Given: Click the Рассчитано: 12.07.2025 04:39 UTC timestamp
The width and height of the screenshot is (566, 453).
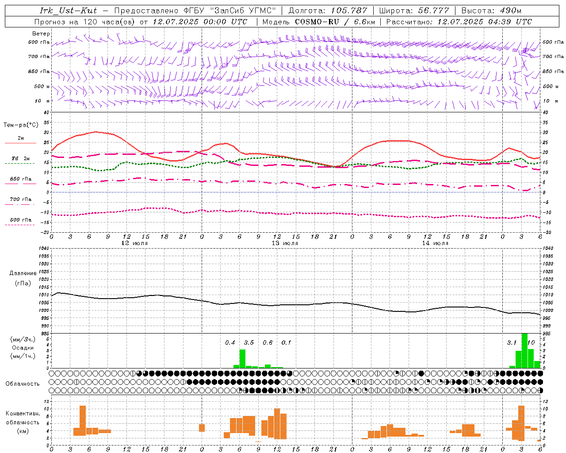Looking at the screenshot, I should point(459,22).
